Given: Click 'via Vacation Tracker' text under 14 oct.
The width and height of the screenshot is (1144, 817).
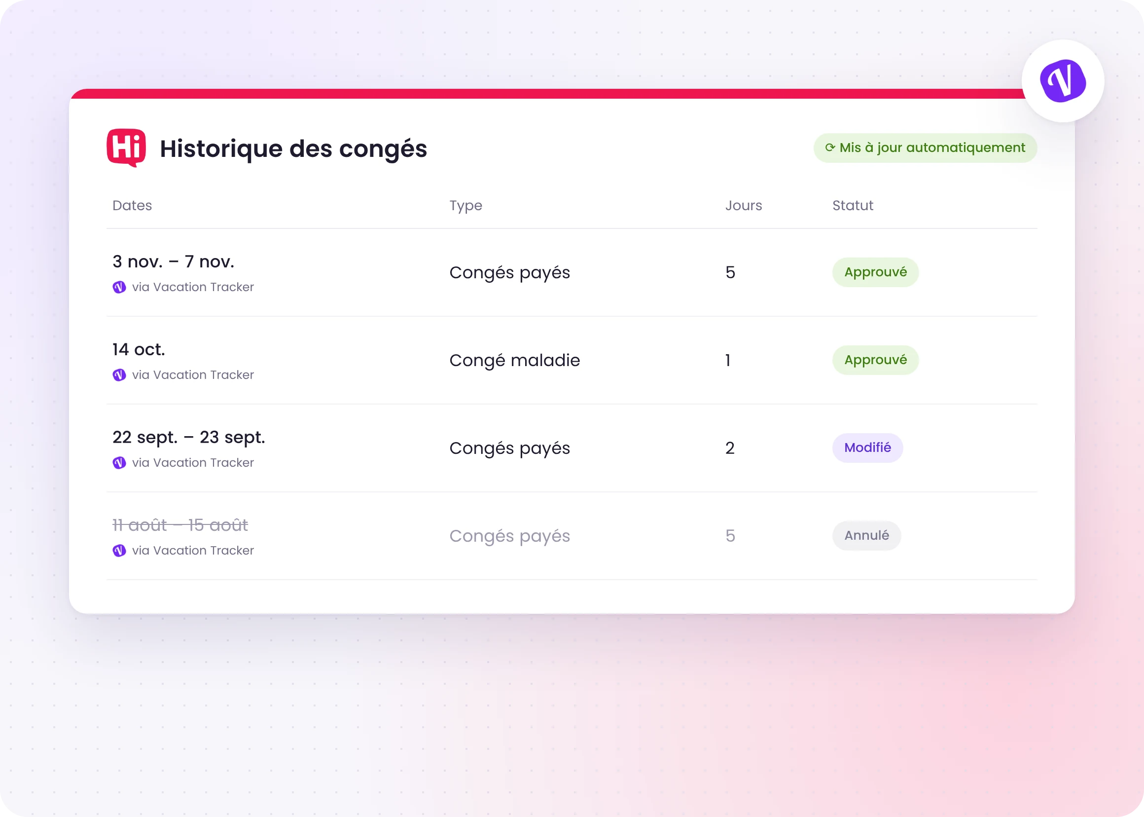Looking at the screenshot, I should (193, 375).
